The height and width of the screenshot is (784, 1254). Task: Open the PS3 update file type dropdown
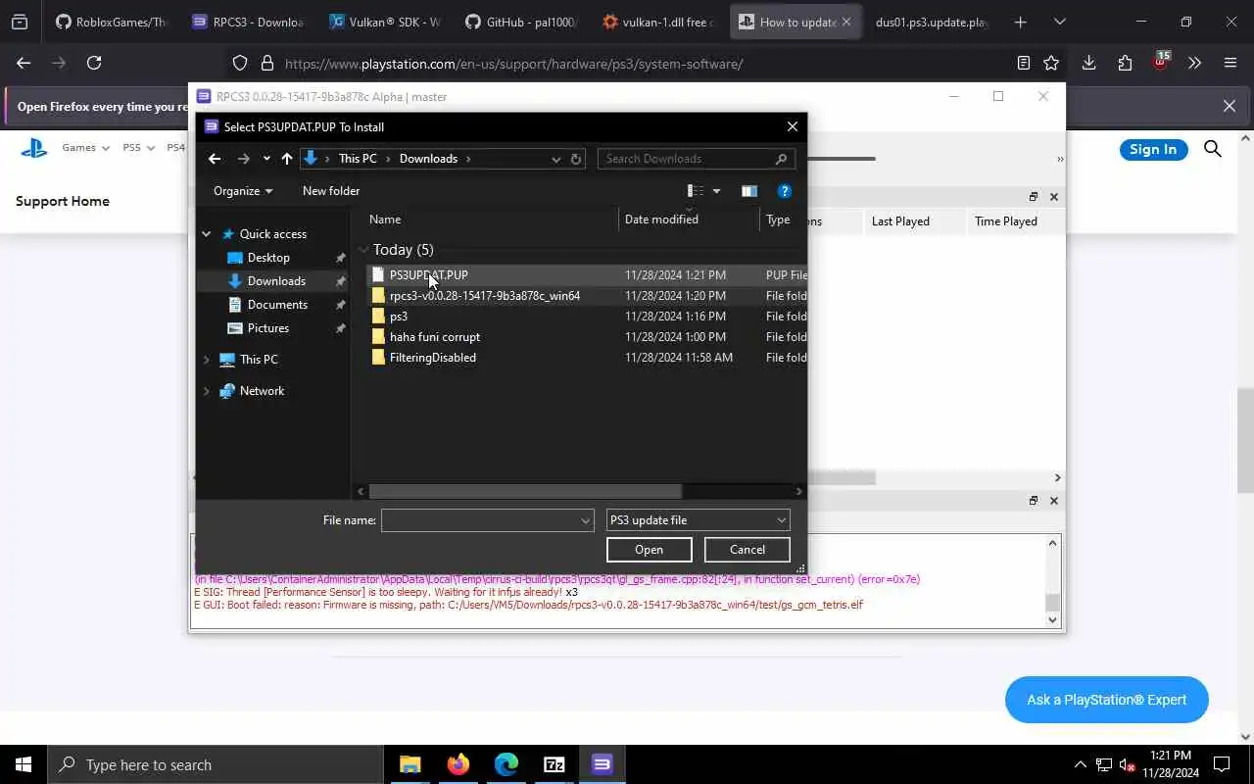(698, 520)
